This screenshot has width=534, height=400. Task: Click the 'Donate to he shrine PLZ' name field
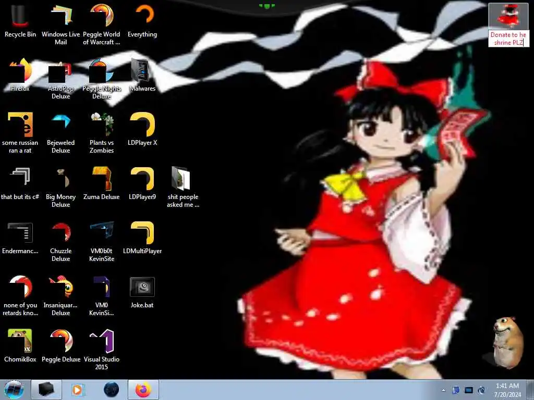(508, 39)
